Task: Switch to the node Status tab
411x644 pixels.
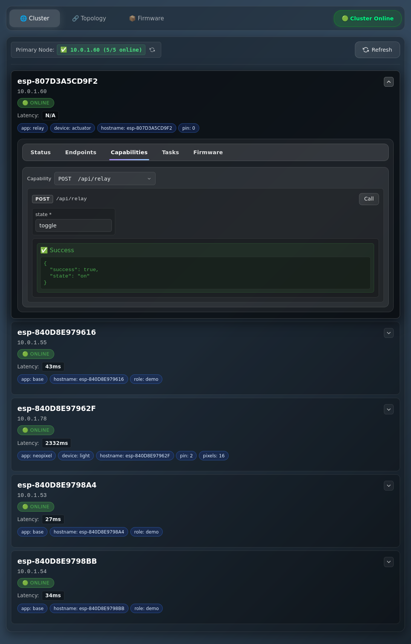Action: point(40,152)
